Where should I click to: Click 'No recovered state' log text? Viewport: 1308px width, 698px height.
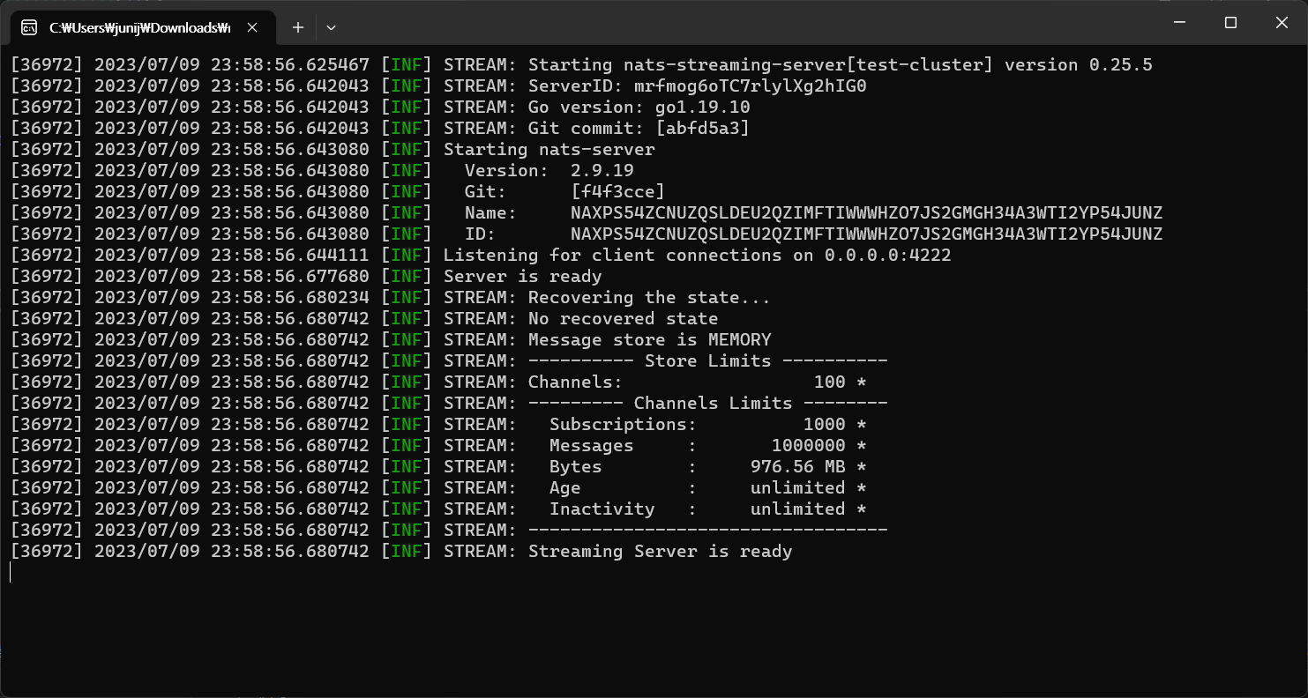coord(624,319)
